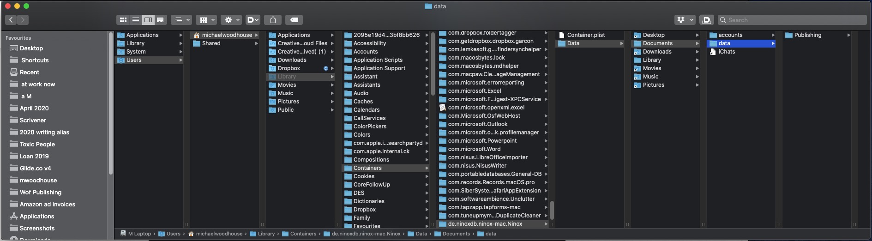Click Library in the path bar
Screen dimensions: 872x241
(262, 234)
